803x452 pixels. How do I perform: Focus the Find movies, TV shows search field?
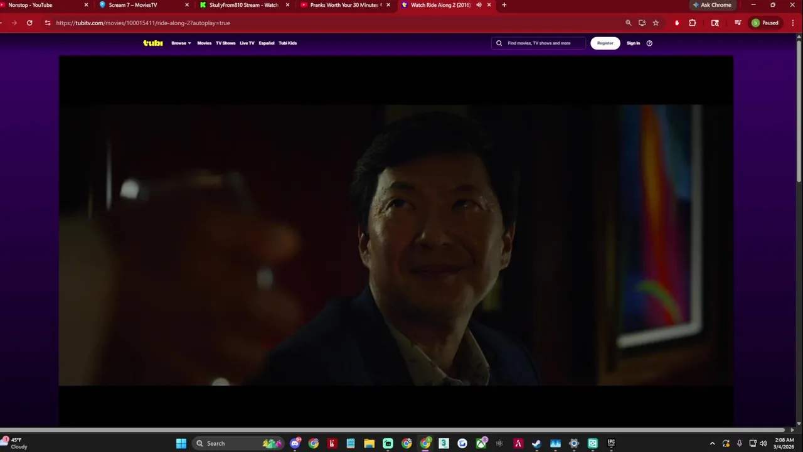coord(538,43)
